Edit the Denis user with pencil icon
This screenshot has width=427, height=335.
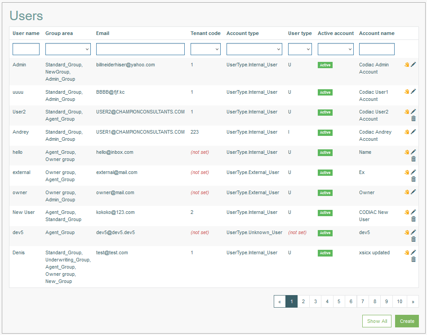click(414, 252)
